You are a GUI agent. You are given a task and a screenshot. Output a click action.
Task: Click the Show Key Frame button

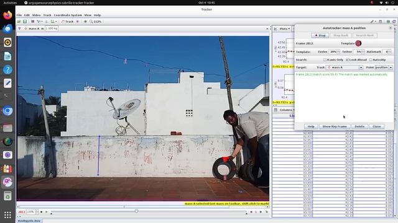click(335, 126)
